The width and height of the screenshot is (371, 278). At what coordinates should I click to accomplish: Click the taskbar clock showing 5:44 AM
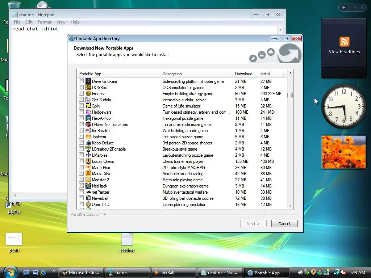357,273
